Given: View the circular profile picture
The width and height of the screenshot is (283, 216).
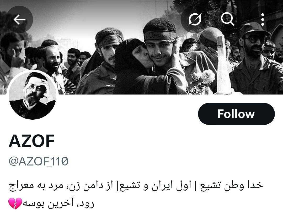Looking at the screenshot, I should [33, 96].
